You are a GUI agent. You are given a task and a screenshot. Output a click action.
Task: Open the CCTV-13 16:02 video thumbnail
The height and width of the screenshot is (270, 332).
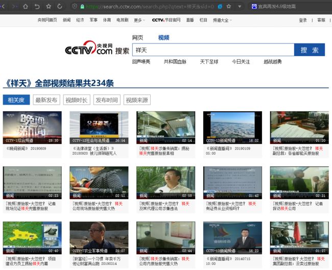(x=232, y=128)
